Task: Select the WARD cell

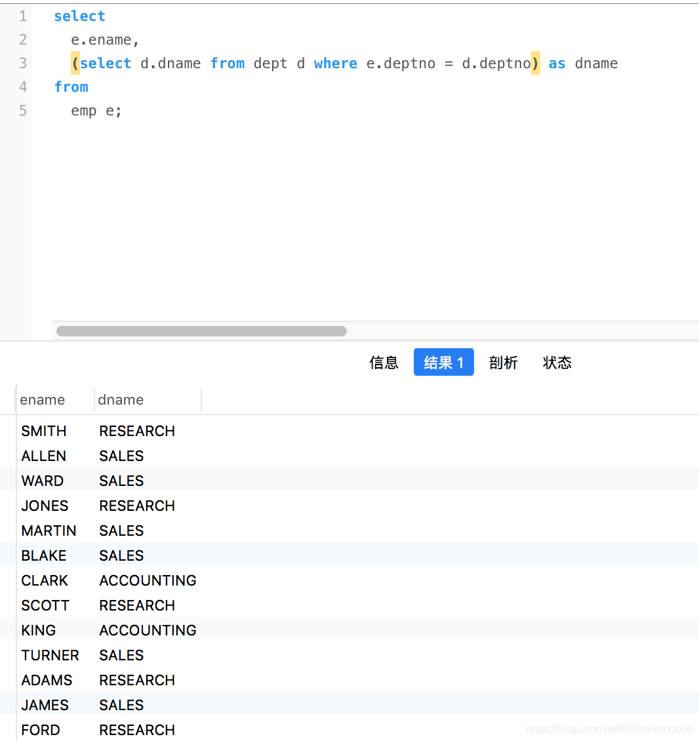Action: [43, 481]
